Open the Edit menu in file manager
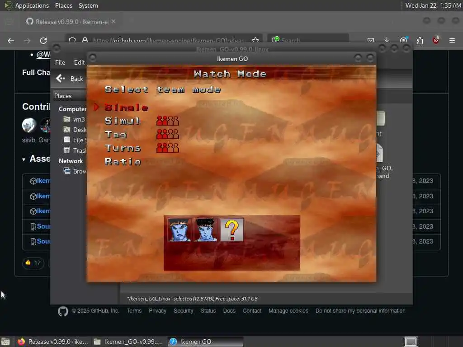Image resolution: width=463 pixels, height=347 pixels. (x=79, y=62)
